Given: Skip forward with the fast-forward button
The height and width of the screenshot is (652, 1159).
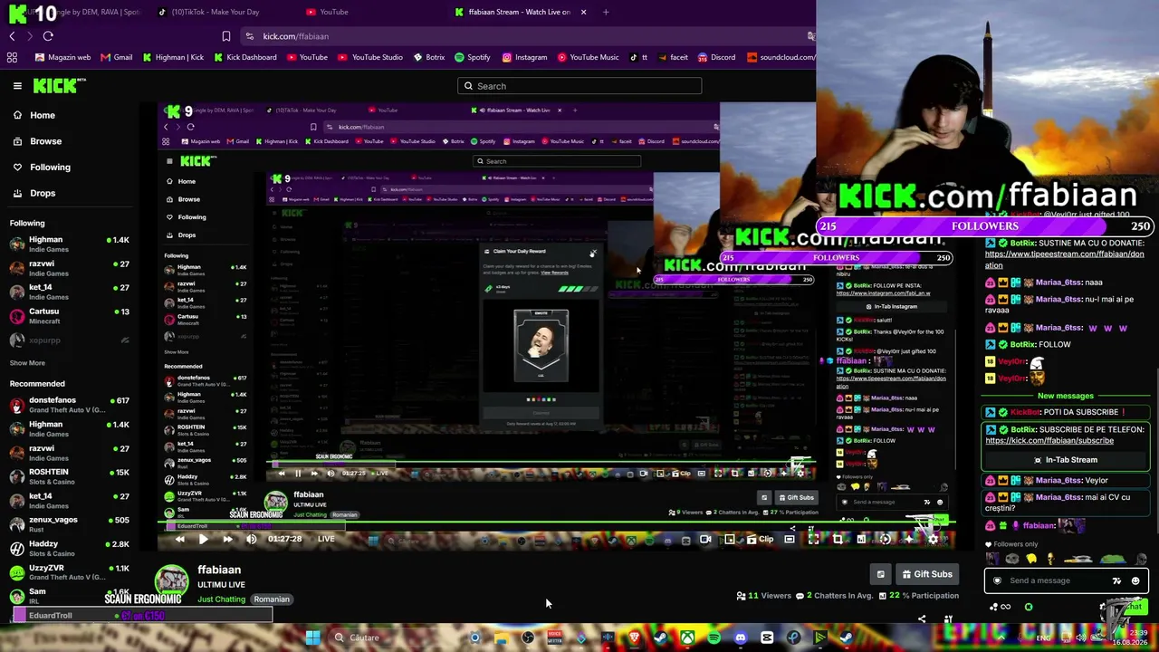Looking at the screenshot, I should click(x=227, y=539).
